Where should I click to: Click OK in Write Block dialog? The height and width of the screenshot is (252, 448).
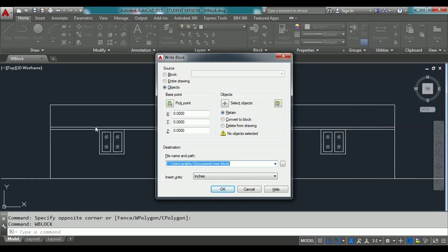pos(223,189)
